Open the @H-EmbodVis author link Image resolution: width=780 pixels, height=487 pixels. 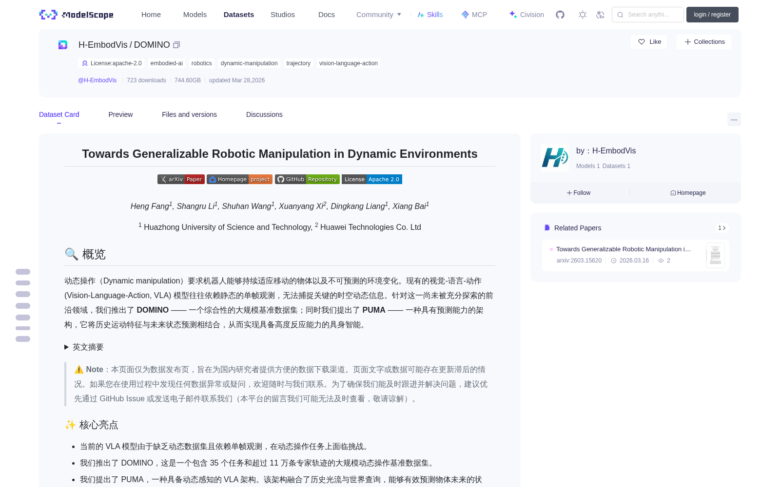[x=97, y=80]
